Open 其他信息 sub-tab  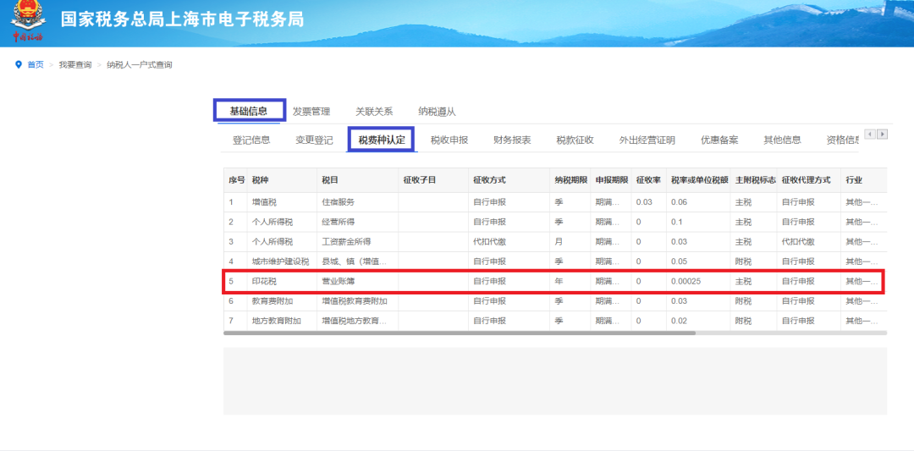click(x=782, y=140)
